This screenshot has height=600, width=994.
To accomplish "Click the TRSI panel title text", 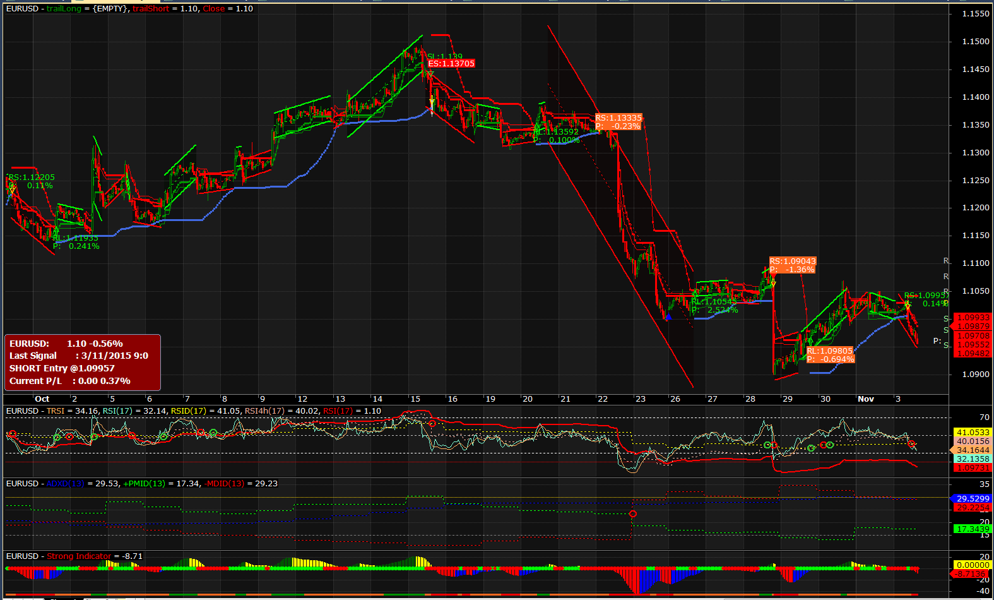I will pyautogui.click(x=194, y=411).
